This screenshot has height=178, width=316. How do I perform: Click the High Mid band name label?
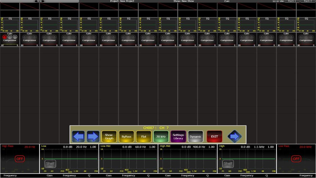(x=165, y=146)
